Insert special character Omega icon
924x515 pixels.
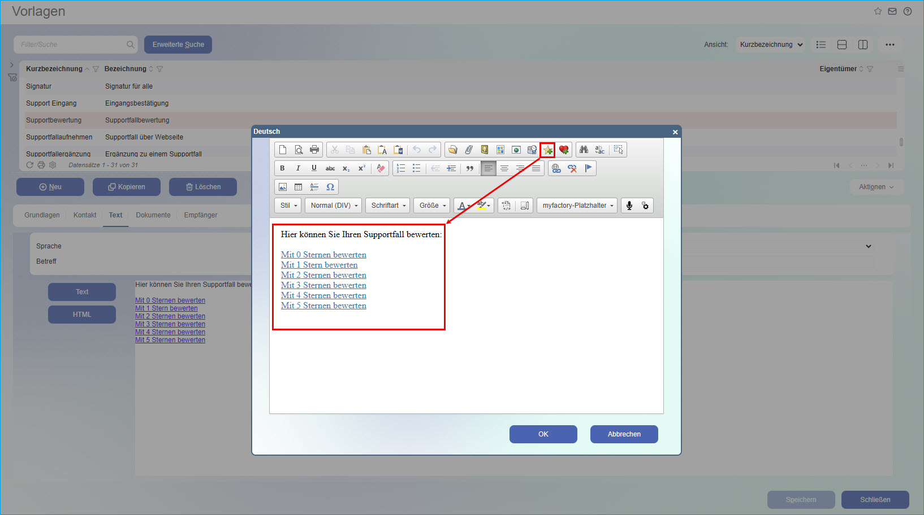click(330, 187)
